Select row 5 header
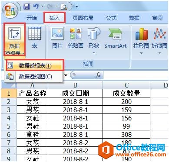Screen dimensions: 169x162 (x=9, y=126)
